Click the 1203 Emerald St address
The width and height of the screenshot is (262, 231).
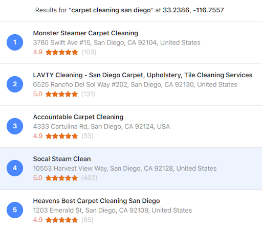pyautogui.click(x=113, y=210)
